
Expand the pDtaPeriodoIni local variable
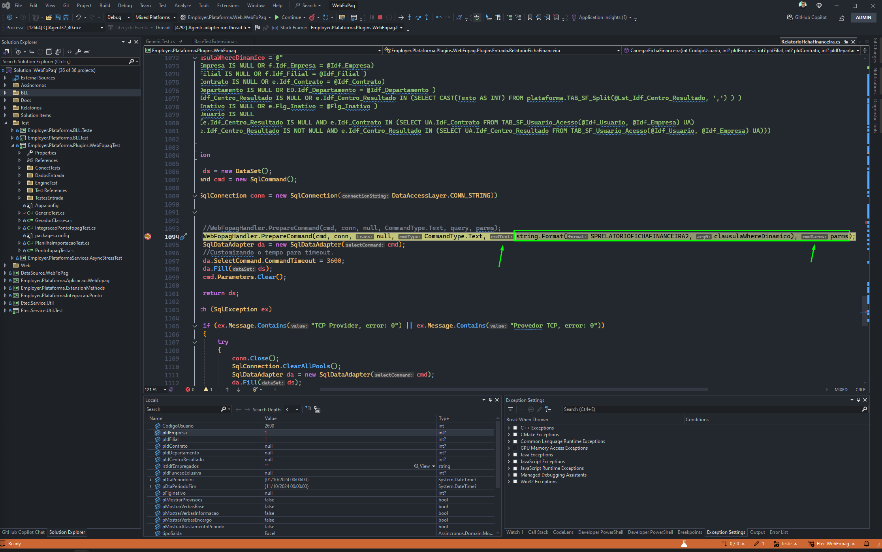[150, 480]
